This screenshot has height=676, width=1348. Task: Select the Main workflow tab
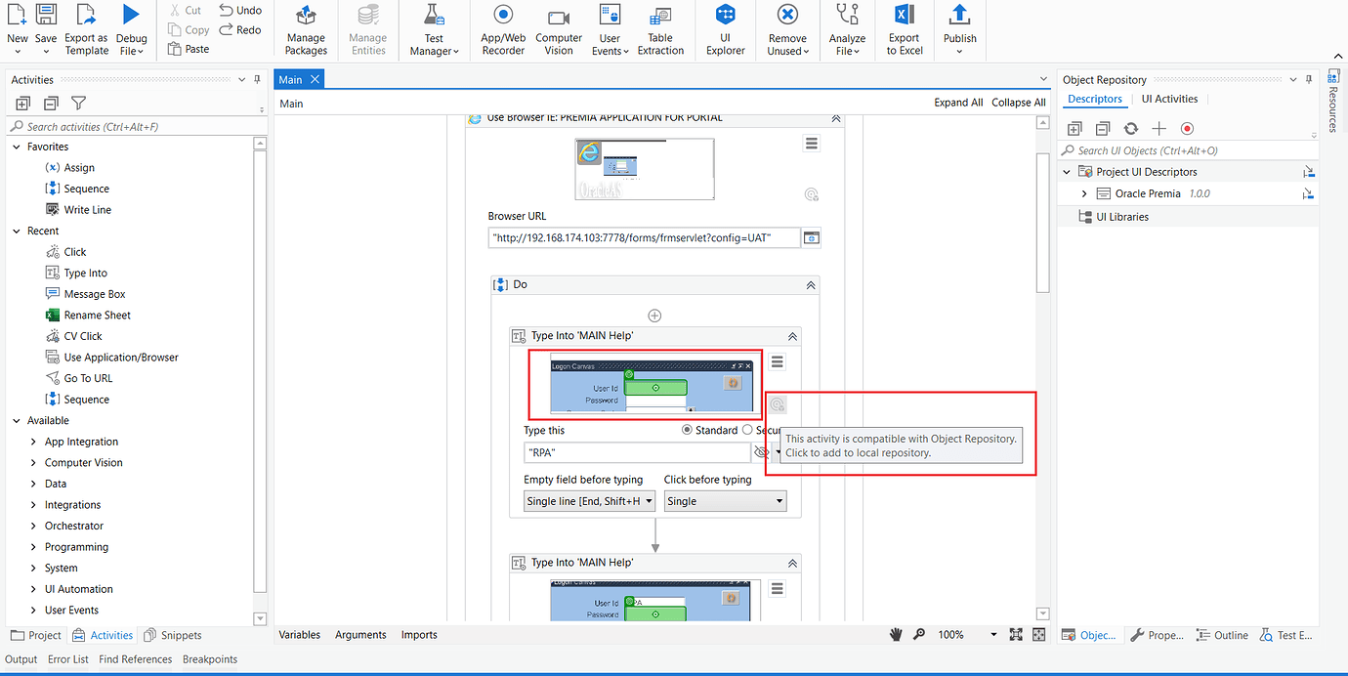291,78
